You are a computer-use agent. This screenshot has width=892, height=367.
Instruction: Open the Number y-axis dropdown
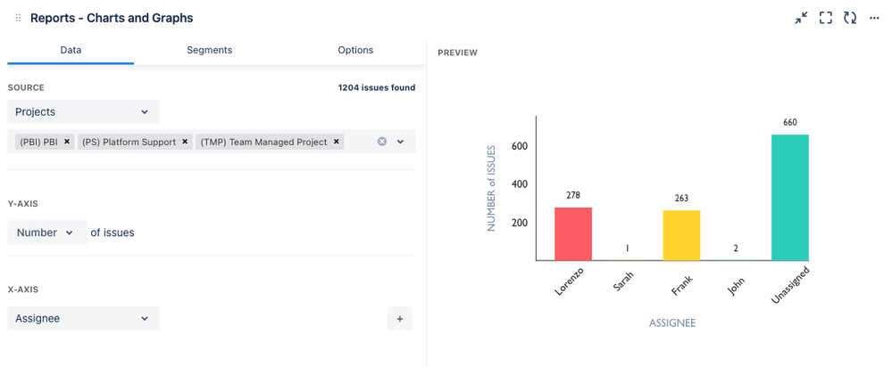(x=47, y=232)
